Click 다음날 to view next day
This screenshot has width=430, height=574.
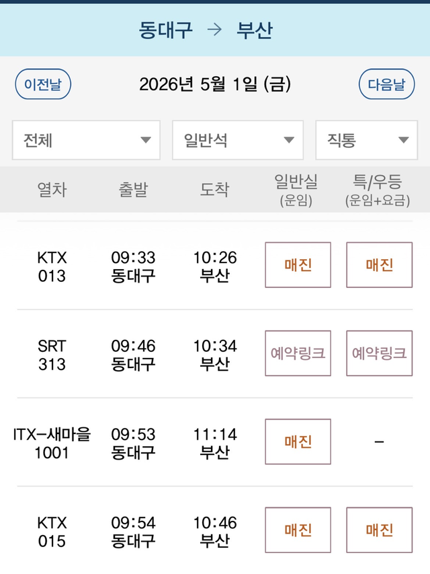[x=387, y=84]
